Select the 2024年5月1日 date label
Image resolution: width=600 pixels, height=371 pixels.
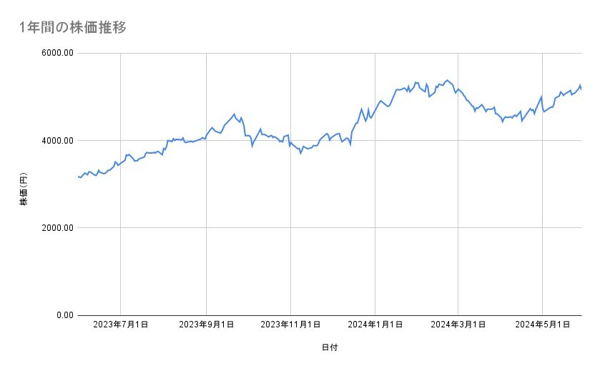(x=543, y=325)
